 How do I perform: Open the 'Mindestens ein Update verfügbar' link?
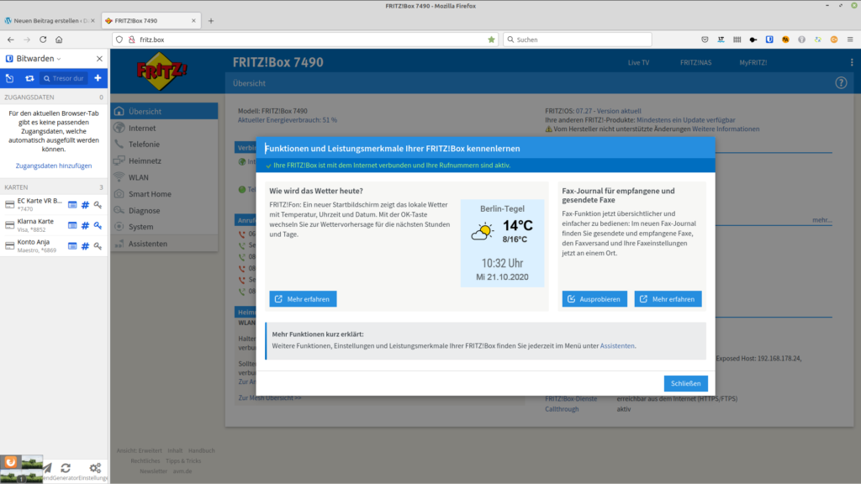(x=685, y=120)
